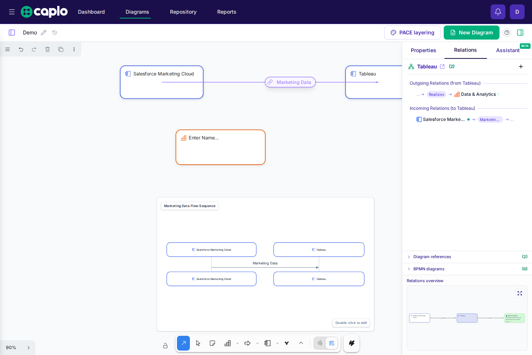The height and width of the screenshot is (355, 532).
Task: Collapse the toolbar with the up chevron
Action: pyautogui.click(x=301, y=343)
